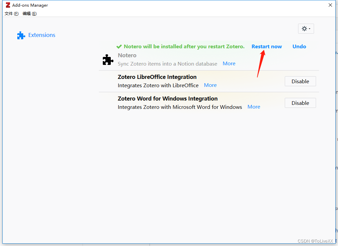Click the Restart now link
Viewport: 338px width, 246px height.
coord(267,47)
